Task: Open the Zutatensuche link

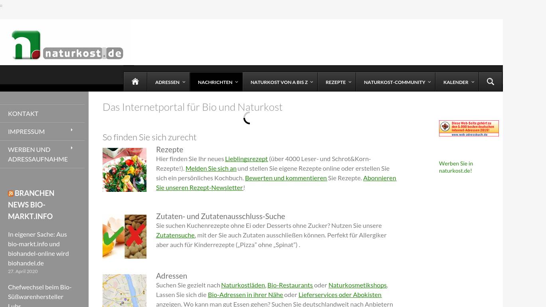Action: tap(175, 235)
